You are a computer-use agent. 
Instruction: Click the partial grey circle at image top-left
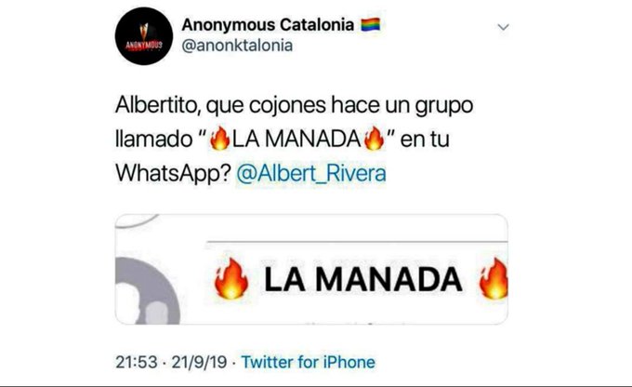(137, 220)
